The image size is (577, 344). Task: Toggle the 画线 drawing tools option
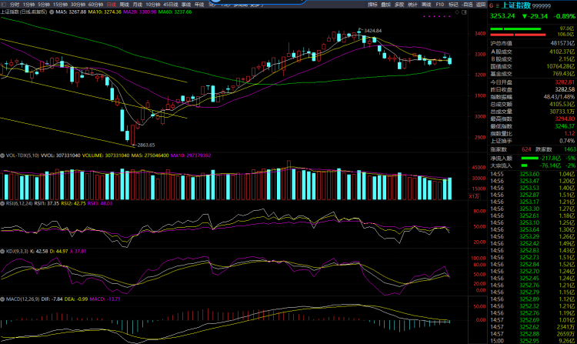tap(426, 5)
